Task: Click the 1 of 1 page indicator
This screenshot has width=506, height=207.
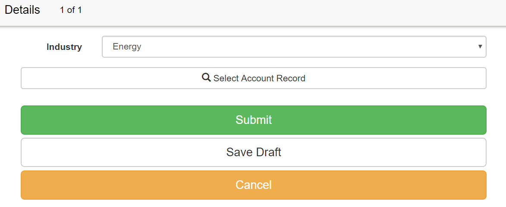Action: click(71, 10)
